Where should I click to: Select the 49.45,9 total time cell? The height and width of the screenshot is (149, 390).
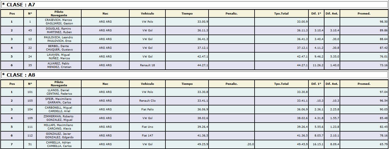coord(281,144)
